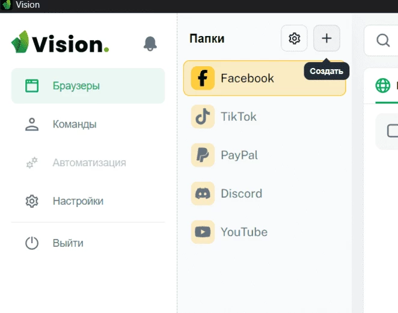Image resolution: width=398 pixels, height=313 pixels.
Task: Click the TikTok folder icon
Action: pos(203,117)
